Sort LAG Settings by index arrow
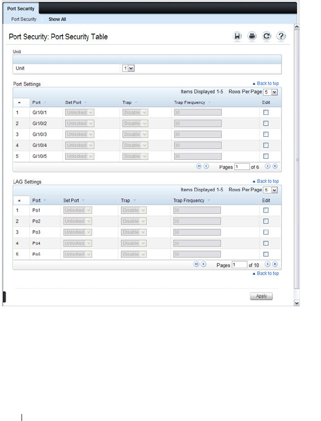The width and height of the screenshot is (321, 421). click(x=19, y=200)
